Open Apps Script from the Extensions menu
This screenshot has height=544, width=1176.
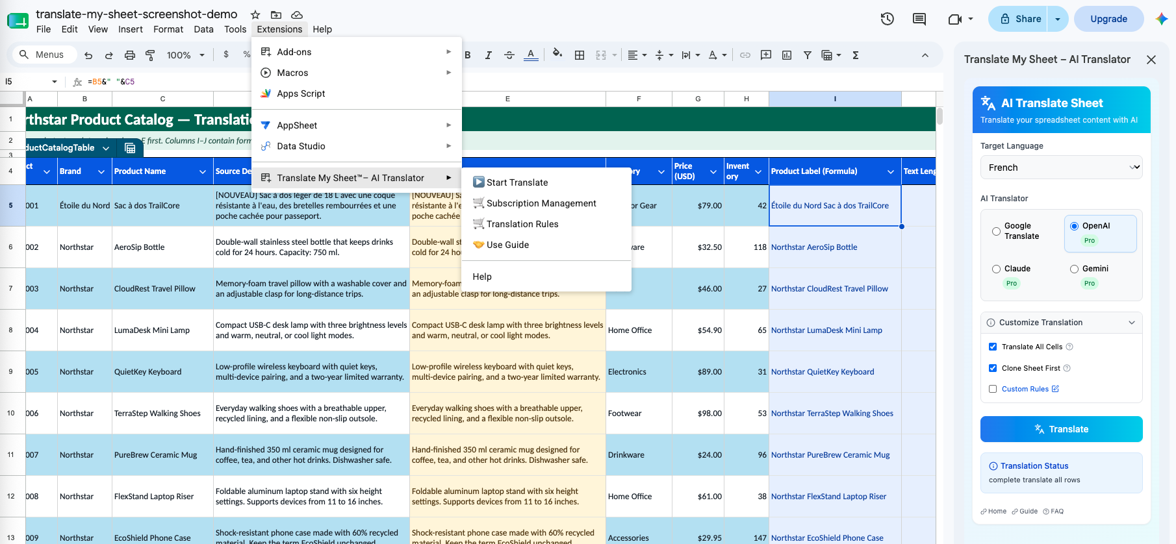[x=357, y=93]
